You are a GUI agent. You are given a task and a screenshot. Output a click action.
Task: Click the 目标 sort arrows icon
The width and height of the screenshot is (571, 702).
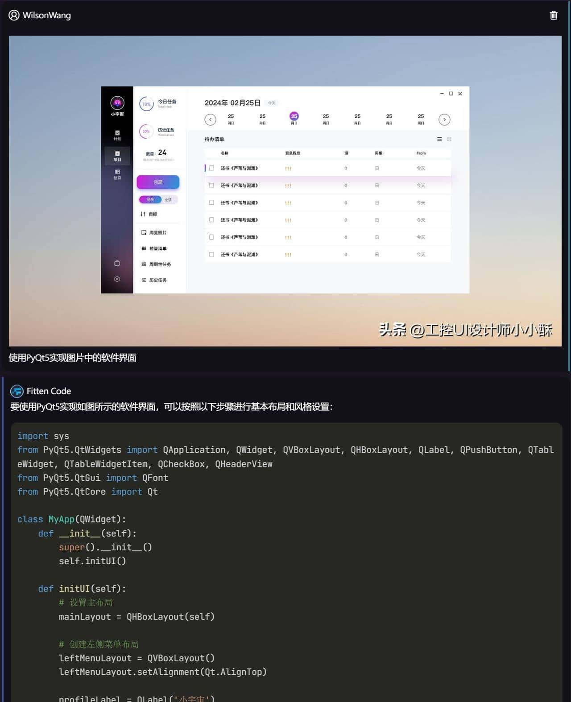pos(143,214)
